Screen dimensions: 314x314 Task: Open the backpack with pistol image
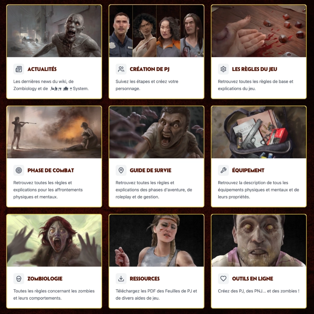pos(259,132)
